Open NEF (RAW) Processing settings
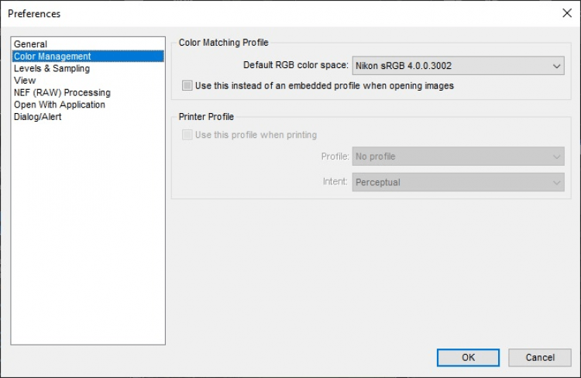Screen dimensions: 581x378 61,93
